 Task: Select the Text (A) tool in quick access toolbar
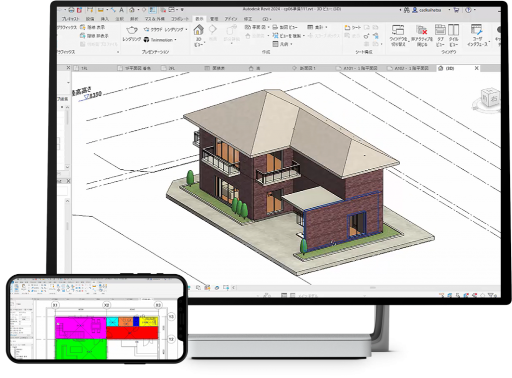(121, 10)
